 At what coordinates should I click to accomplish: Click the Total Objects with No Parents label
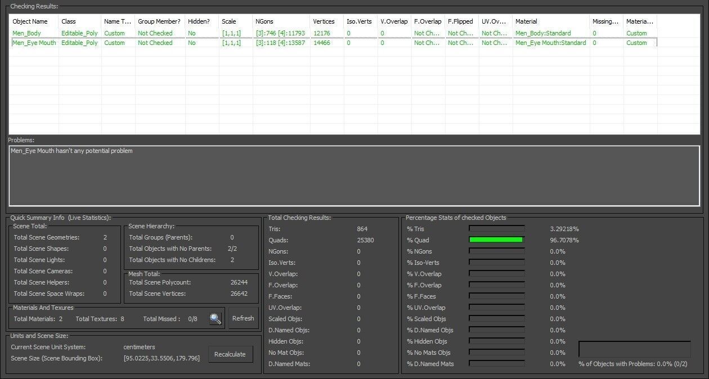170,249
